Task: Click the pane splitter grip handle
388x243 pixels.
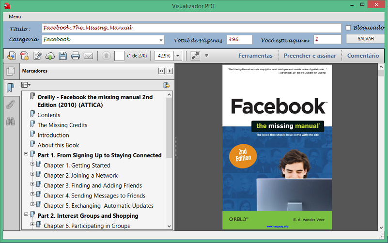Action: pos(176,147)
